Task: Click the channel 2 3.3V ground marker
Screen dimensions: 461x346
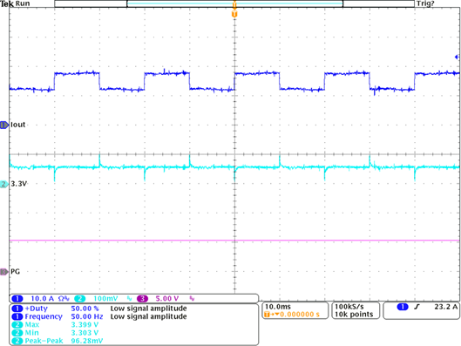Action: coord(4,184)
